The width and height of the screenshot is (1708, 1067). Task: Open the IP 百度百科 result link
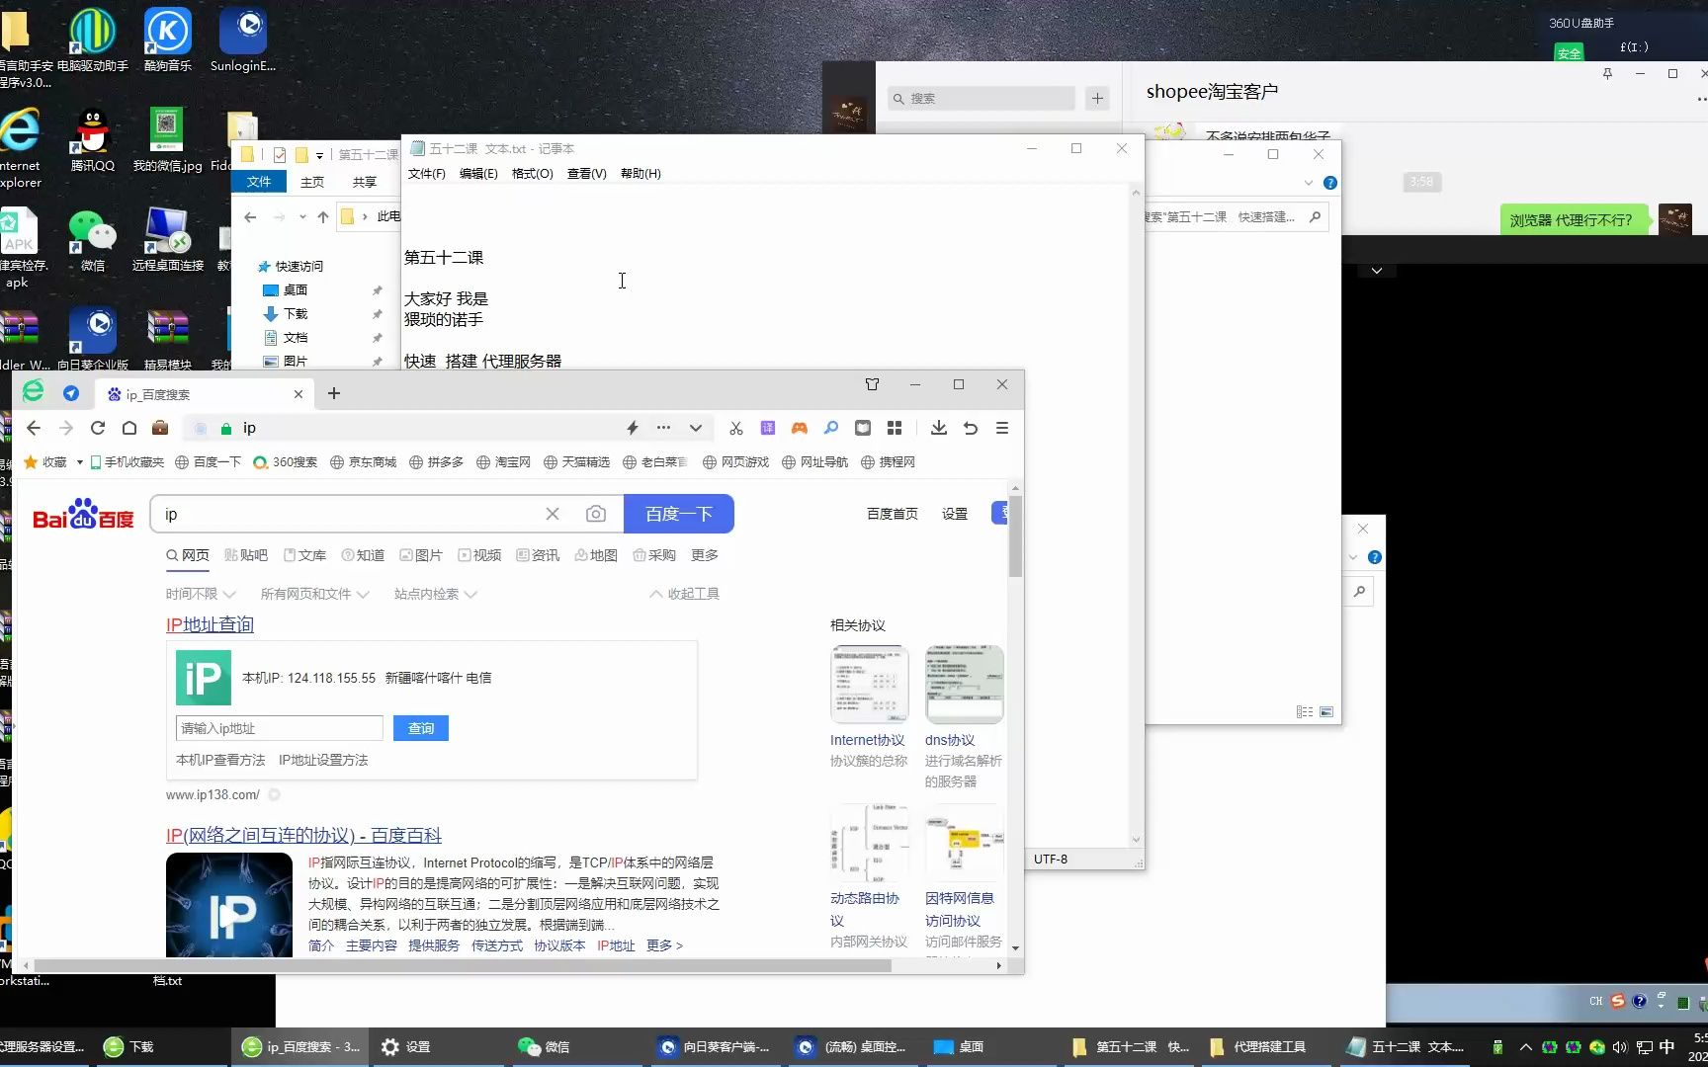pyautogui.click(x=303, y=835)
